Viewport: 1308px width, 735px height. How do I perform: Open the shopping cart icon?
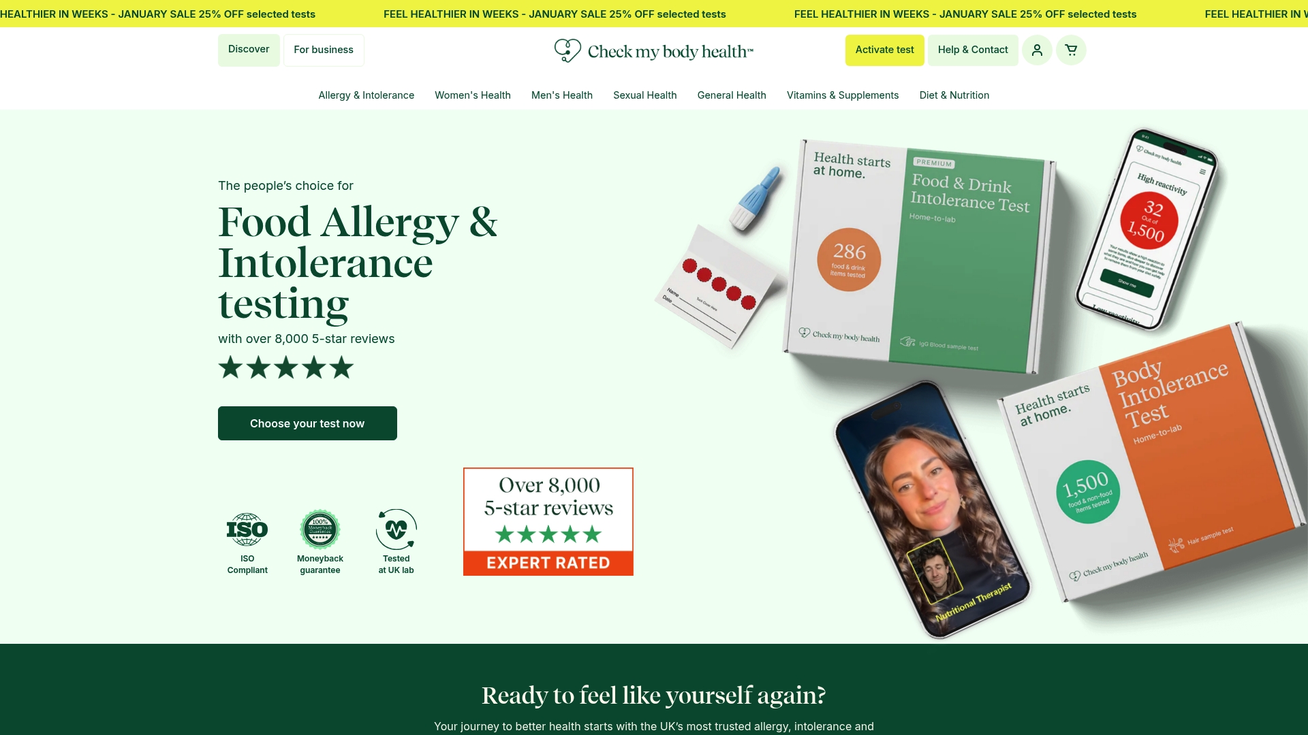(x=1071, y=50)
